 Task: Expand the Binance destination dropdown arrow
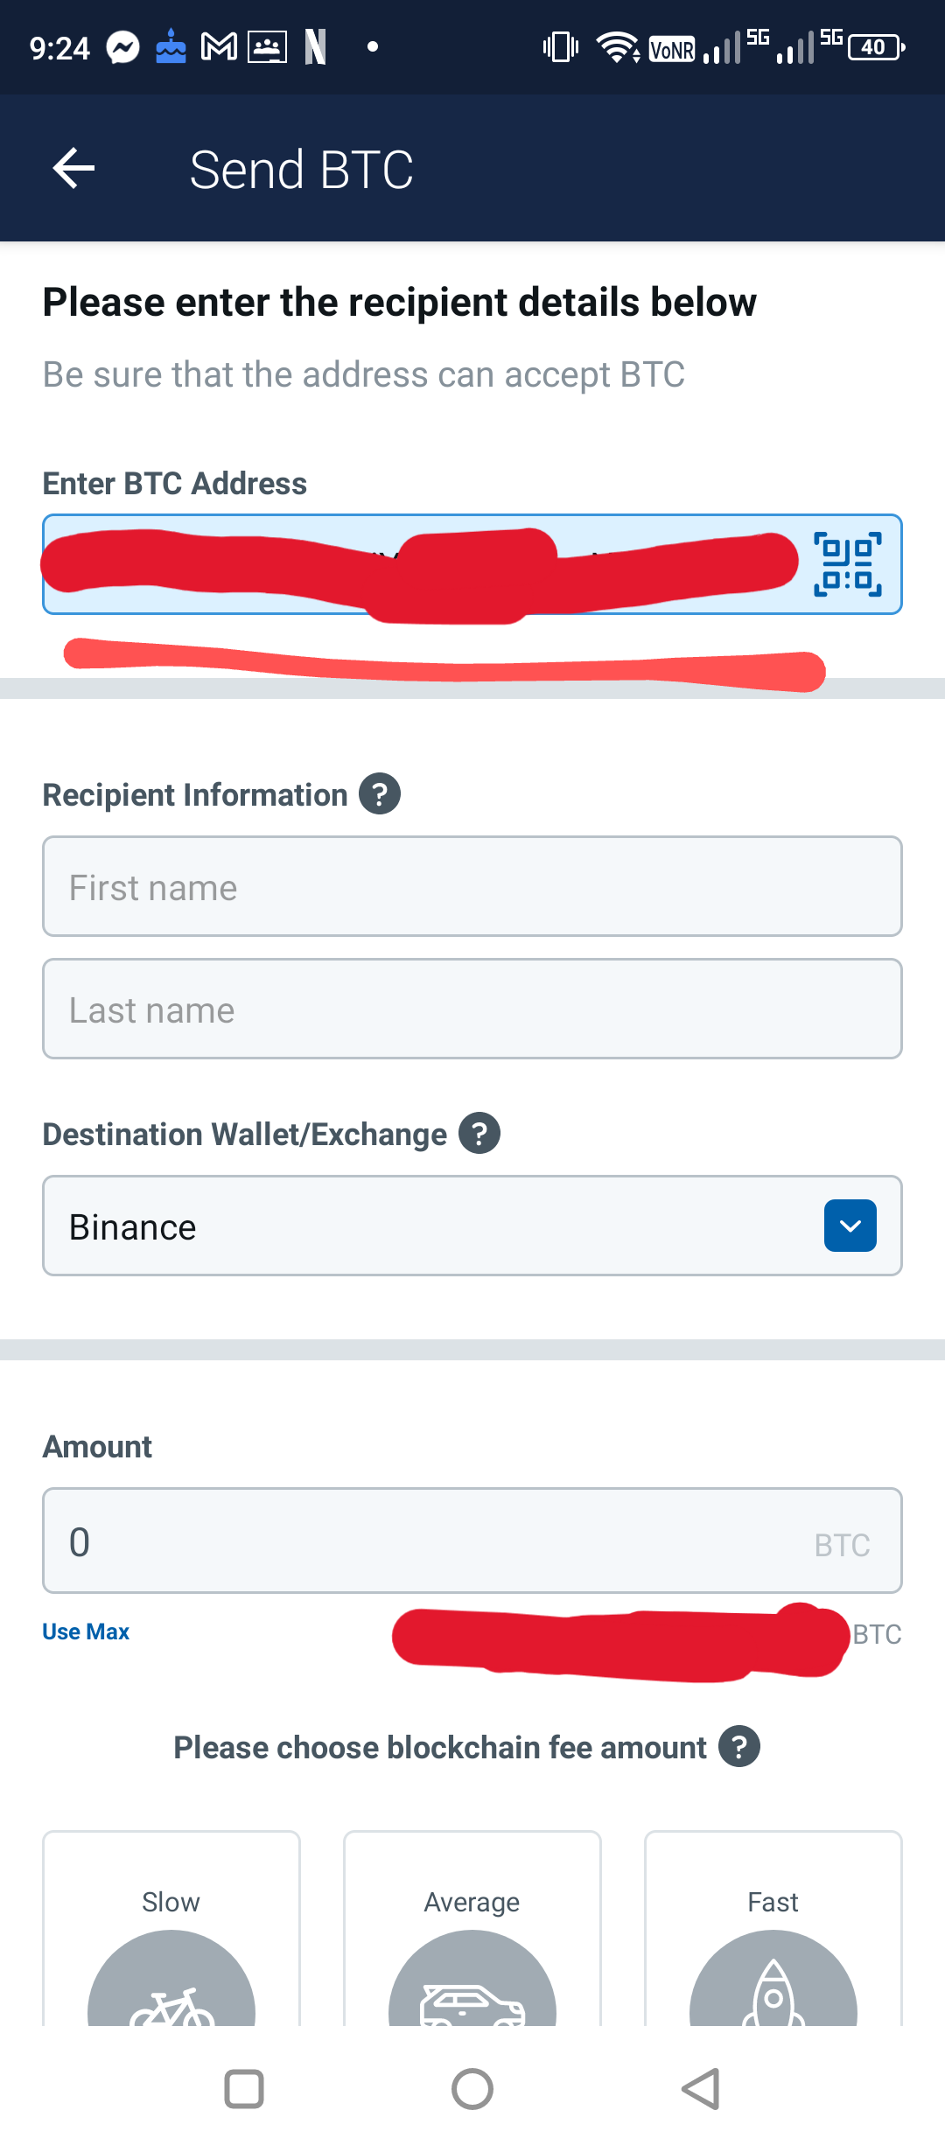850,1226
